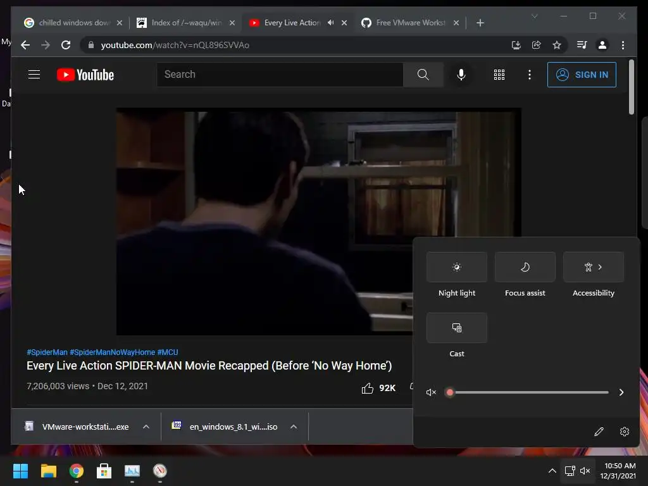648x486 pixels.
Task: Click the #MCU hashtag link
Action: (x=167, y=352)
